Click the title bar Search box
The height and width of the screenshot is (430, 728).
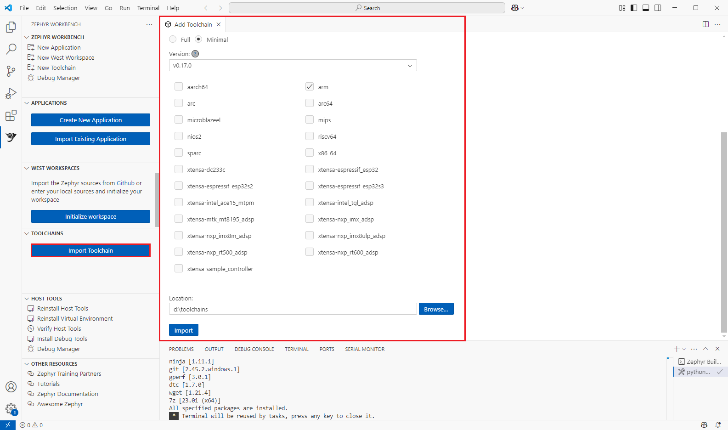click(x=367, y=8)
